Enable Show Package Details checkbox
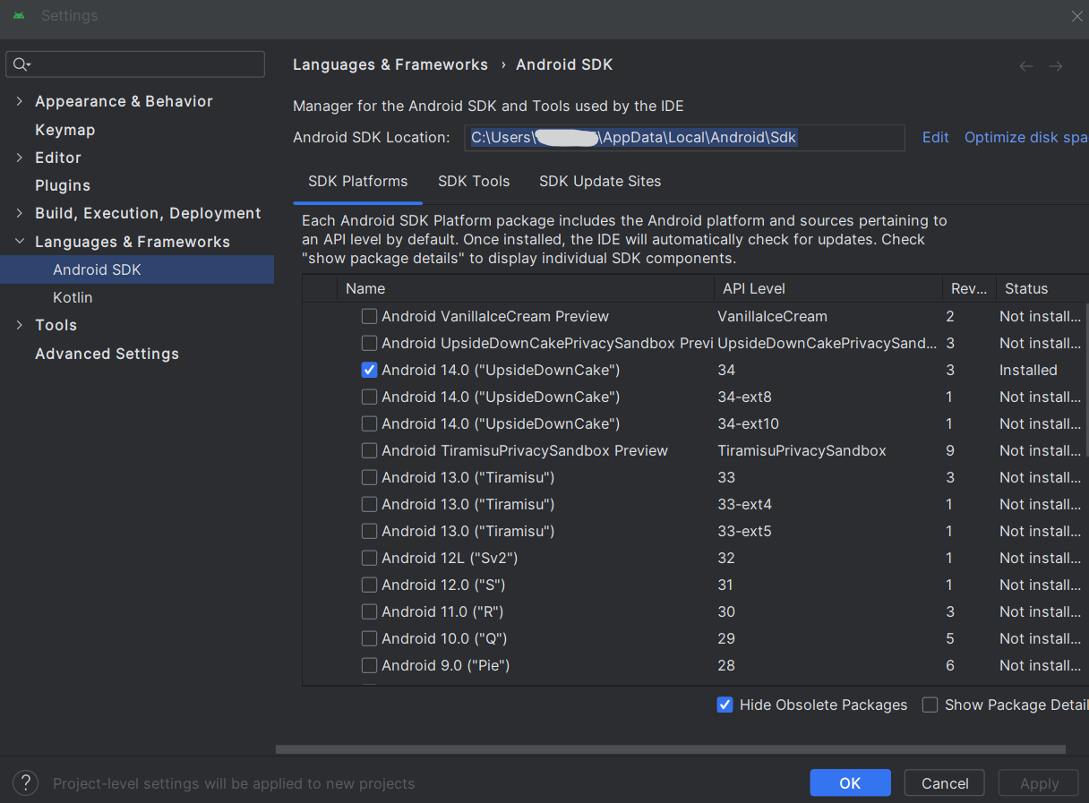This screenshot has width=1089, height=803. tap(930, 705)
